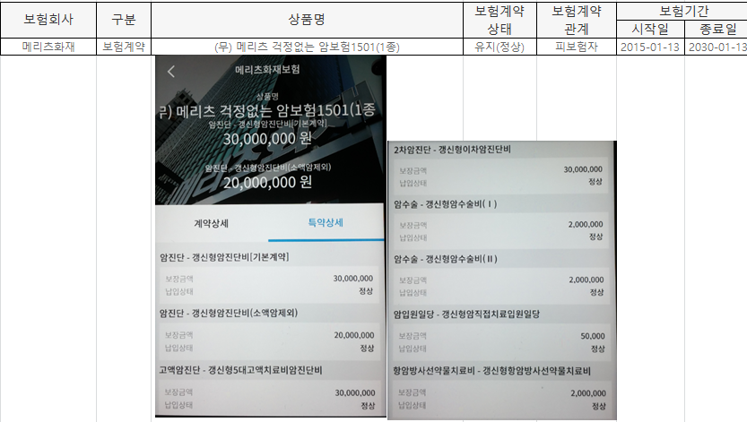The image size is (747, 422).
Task: Tap 30,000,000 in the 기본계약 list card
Action: (353, 279)
